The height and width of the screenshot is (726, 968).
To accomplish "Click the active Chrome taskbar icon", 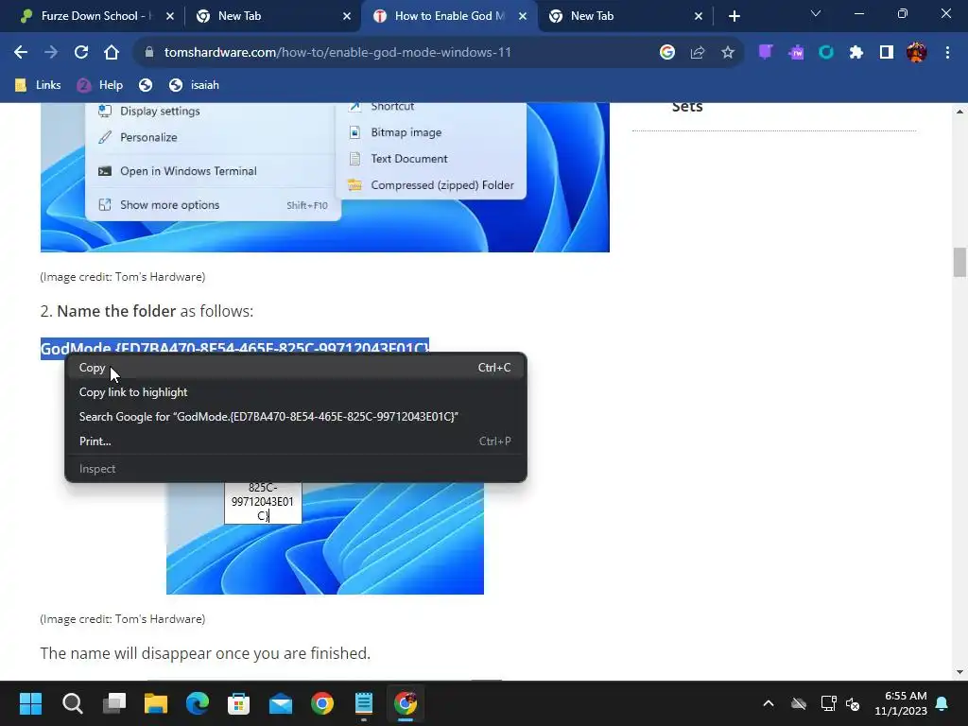I will [406, 703].
